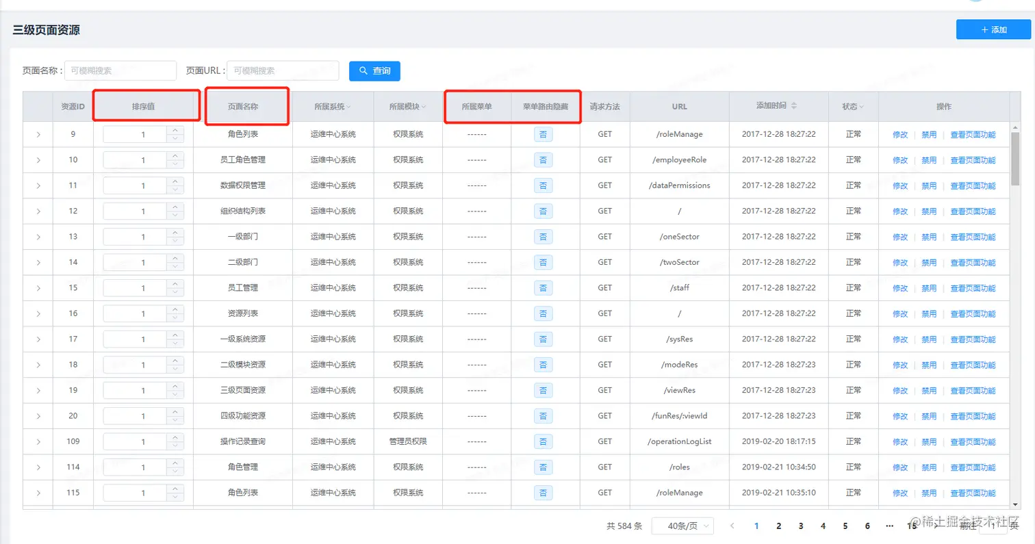Click the previous page arrow in pagination
This screenshot has width=1035, height=544.
tap(732, 526)
